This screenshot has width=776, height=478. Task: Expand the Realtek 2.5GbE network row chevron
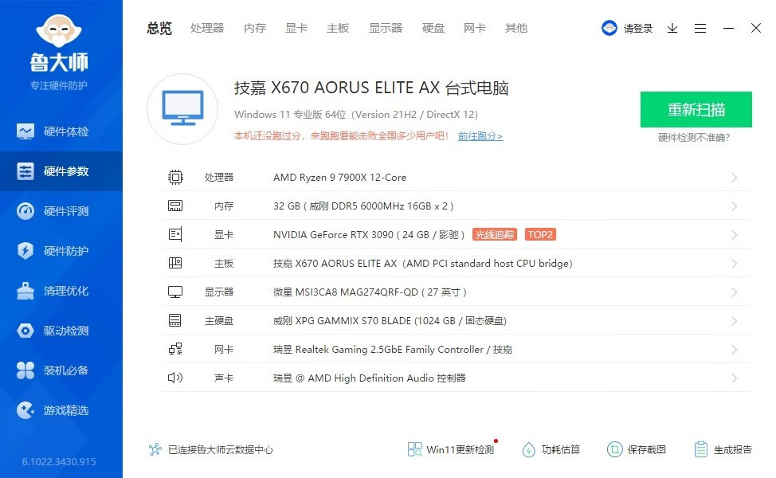735,350
